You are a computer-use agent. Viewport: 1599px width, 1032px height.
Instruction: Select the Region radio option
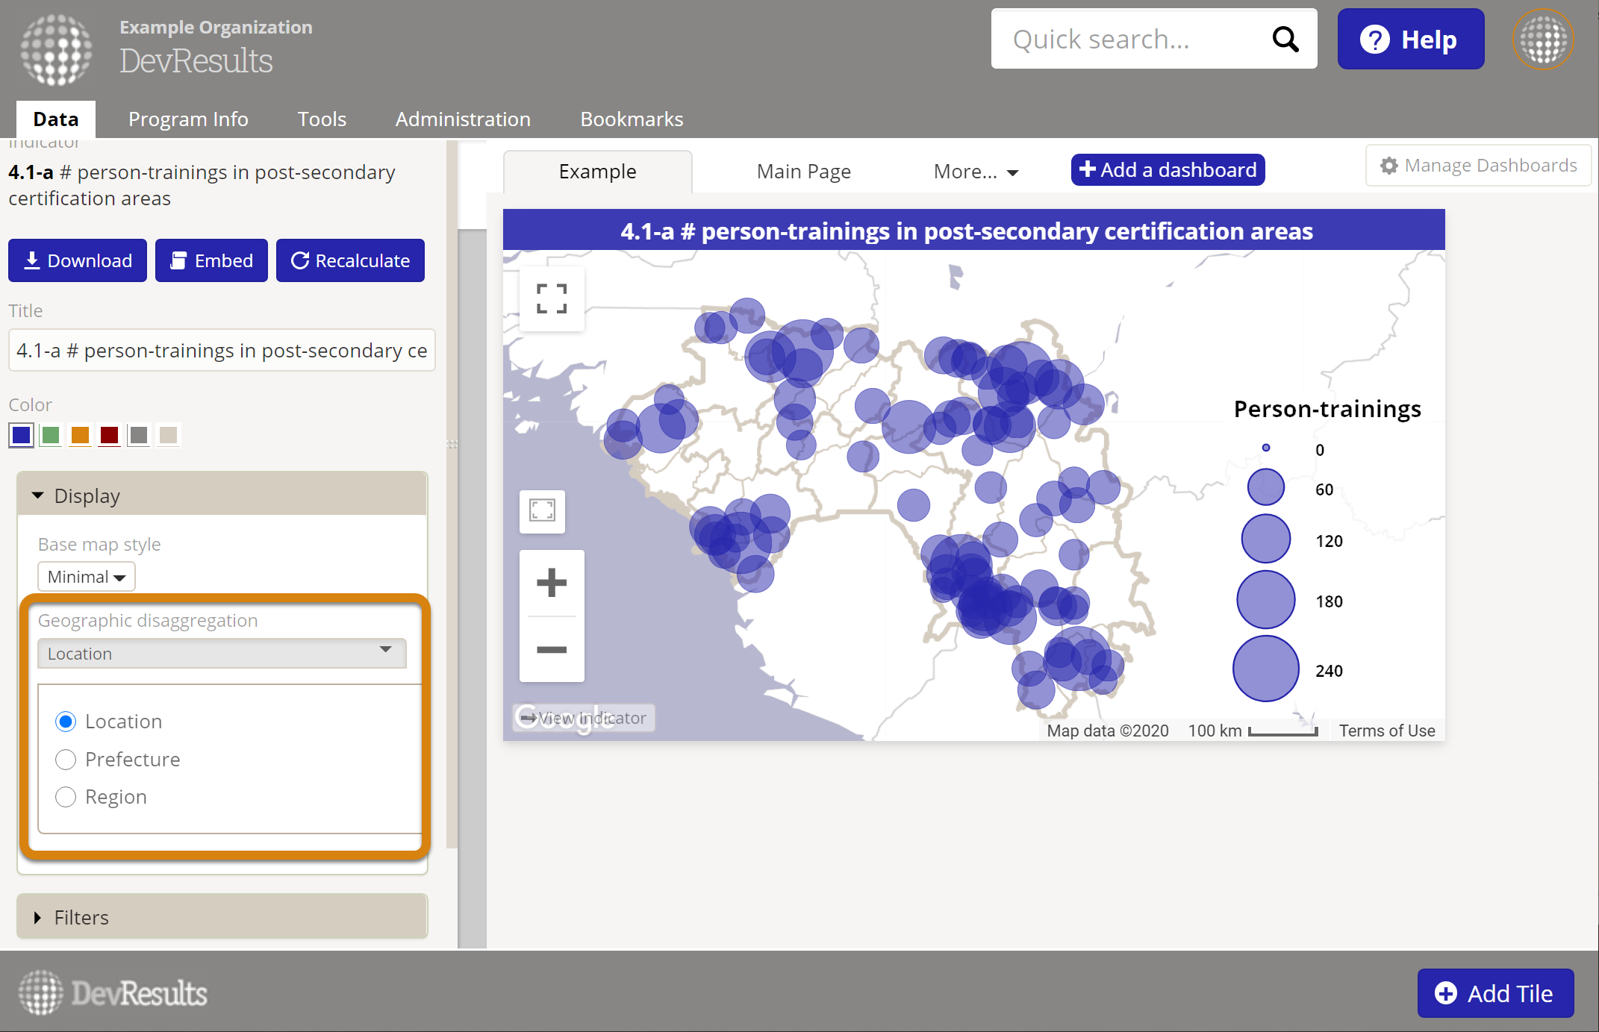[66, 797]
